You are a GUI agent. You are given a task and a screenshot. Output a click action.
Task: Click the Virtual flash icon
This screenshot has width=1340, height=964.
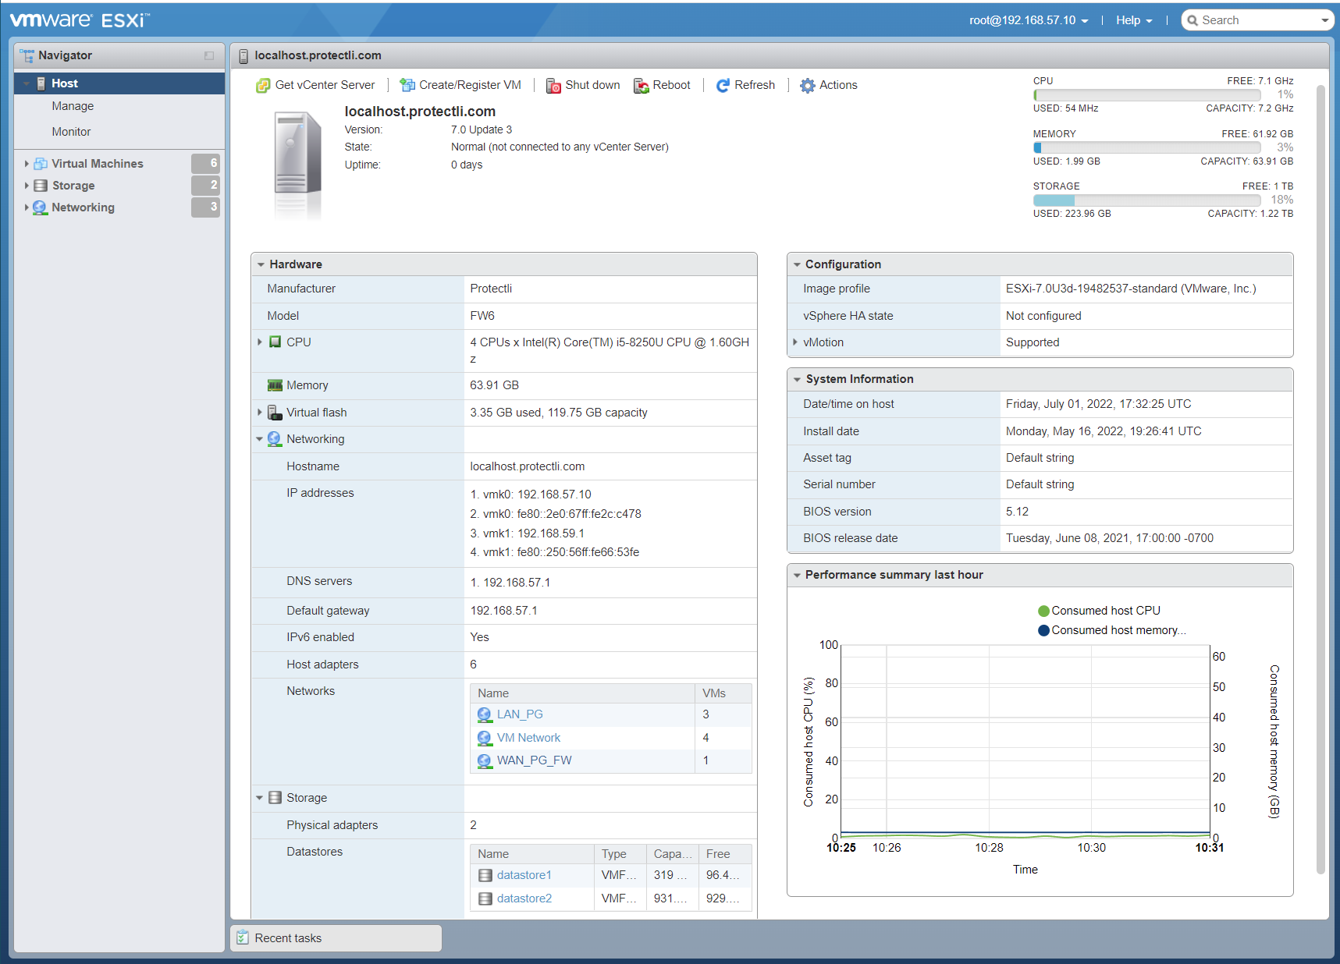(x=275, y=413)
